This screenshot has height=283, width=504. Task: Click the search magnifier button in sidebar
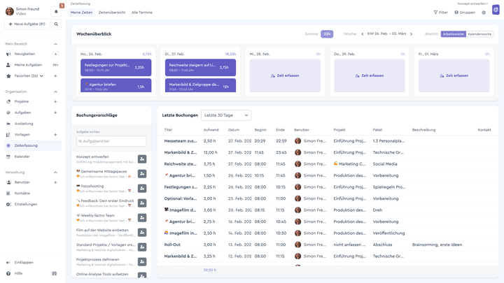pyautogui.click(x=56, y=24)
